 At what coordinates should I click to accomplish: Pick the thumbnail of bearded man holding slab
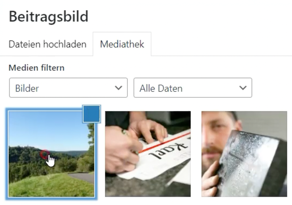244,154
